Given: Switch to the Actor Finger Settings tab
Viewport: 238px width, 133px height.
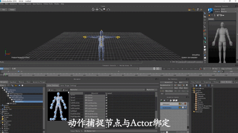Looking at the screenshot, I should 68,85.
